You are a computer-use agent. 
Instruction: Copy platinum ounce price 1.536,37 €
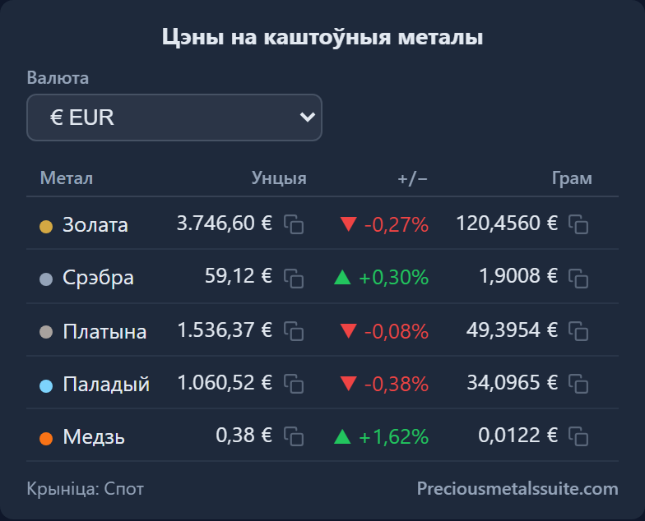click(294, 331)
